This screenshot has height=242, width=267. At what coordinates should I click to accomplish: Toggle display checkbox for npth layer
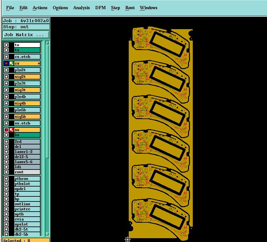(x=6, y=214)
